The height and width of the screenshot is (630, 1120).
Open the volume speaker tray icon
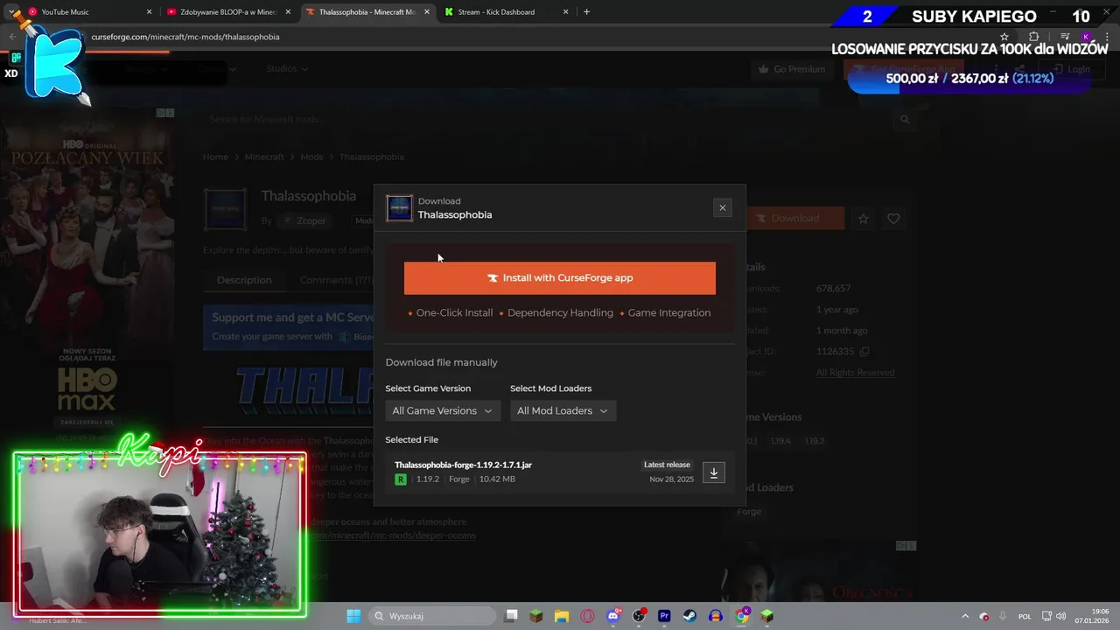[1060, 616]
